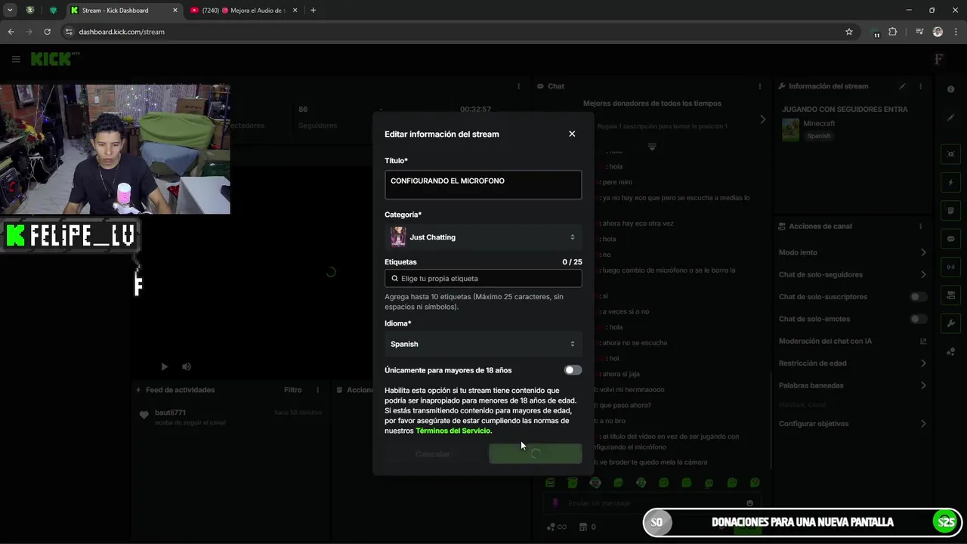Open the hamburger menu next to Kick logo
967x544 pixels.
(x=16, y=59)
